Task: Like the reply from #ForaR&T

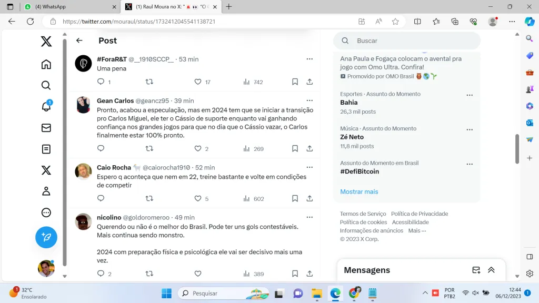Action: click(198, 82)
